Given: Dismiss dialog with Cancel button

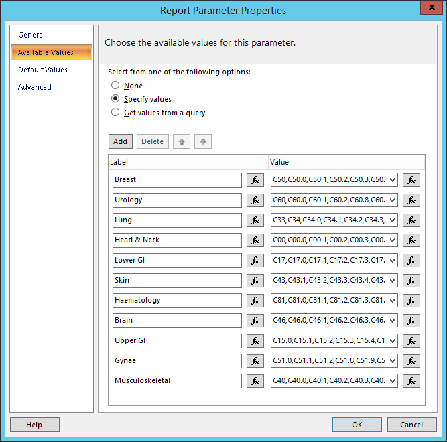Looking at the screenshot, I should pyautogui.click(x=411, y=425).
